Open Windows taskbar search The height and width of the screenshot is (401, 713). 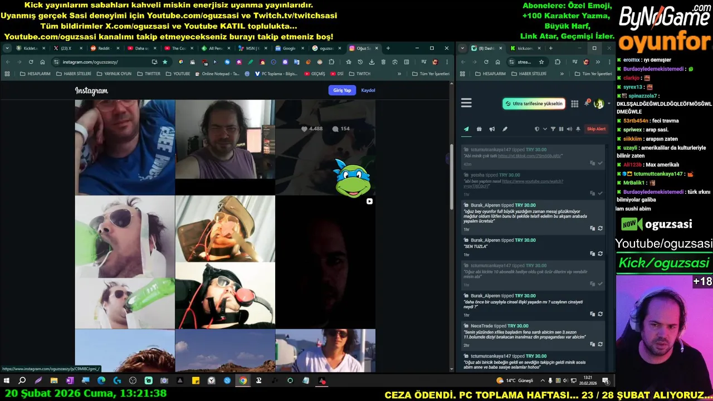pos(22,381)
